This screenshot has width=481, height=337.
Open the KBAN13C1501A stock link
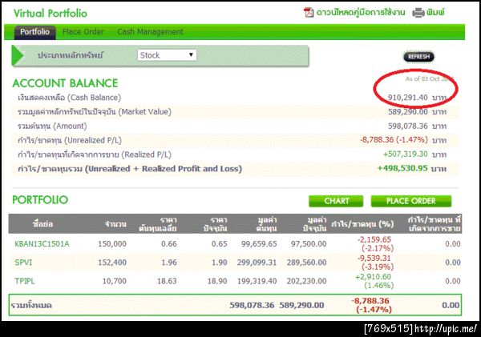pyautogui.click(x=42, y=244)
